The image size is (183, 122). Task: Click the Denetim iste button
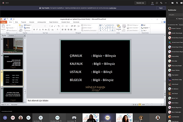[140, 3]
